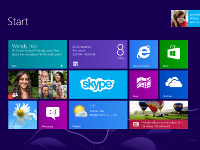Click the sun and cloud weather icon

[80, 111]
